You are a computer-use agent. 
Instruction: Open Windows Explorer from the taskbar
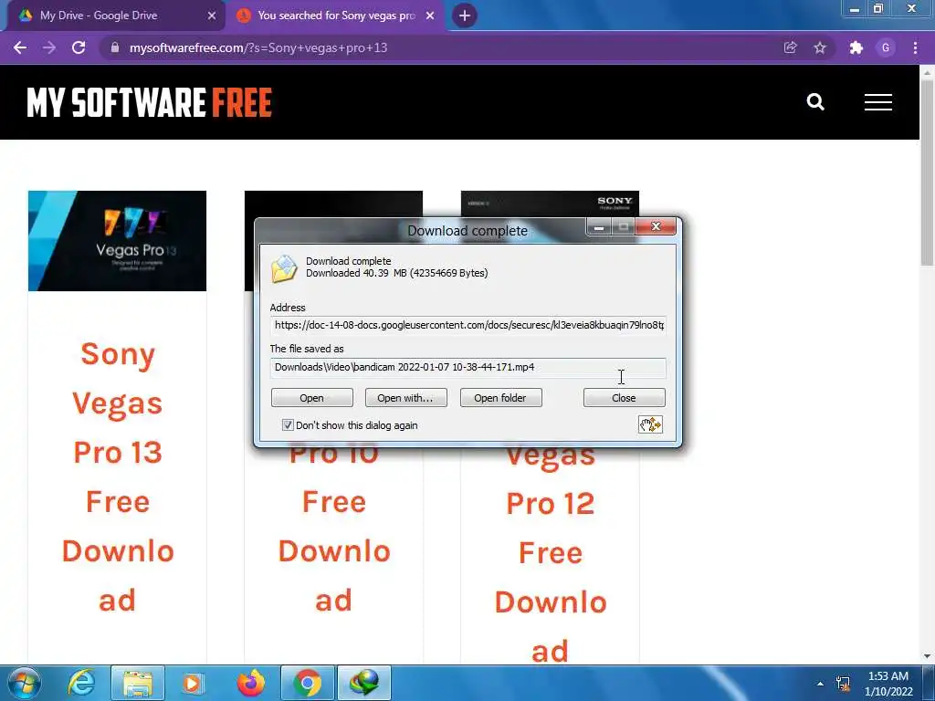[x=137, y=683]
